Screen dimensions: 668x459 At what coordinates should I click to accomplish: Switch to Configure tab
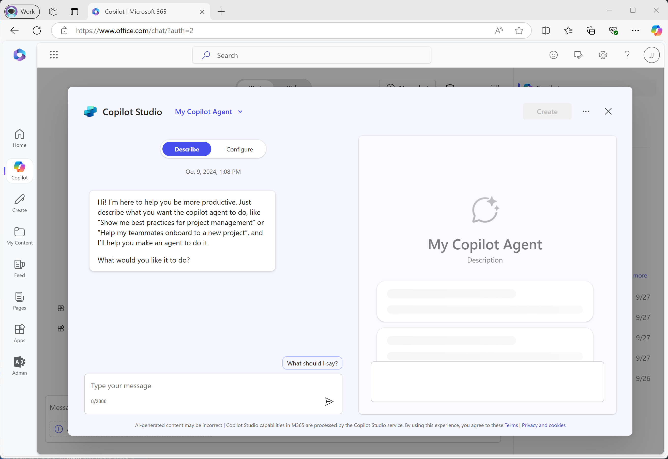click(239, 149)
